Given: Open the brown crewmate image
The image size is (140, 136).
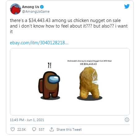Looking at the screenshot, I should (x=49, y=86).
